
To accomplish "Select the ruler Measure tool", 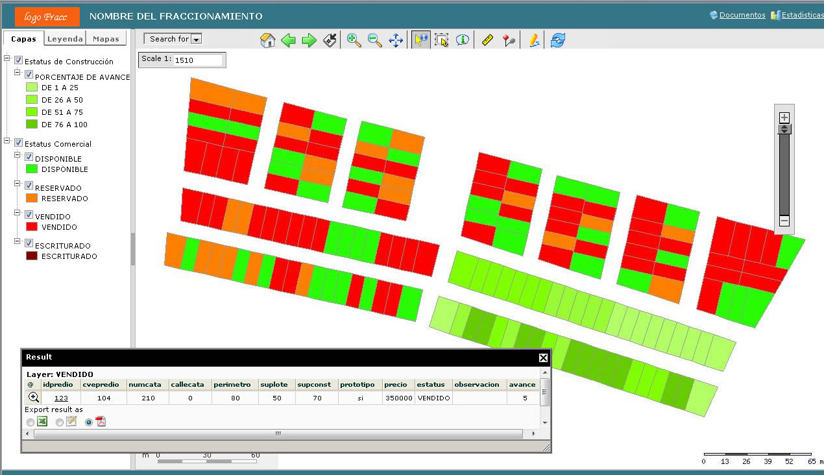I will tap(487, 40).
